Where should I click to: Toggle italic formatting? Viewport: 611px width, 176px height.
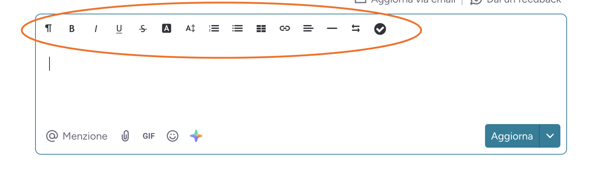(96, 28)
